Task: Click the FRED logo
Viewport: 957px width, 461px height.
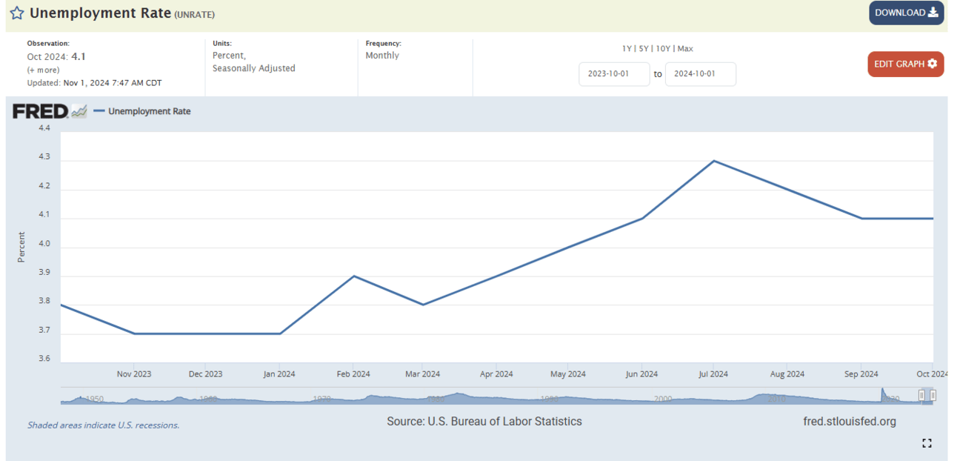Action: (50, 112)
